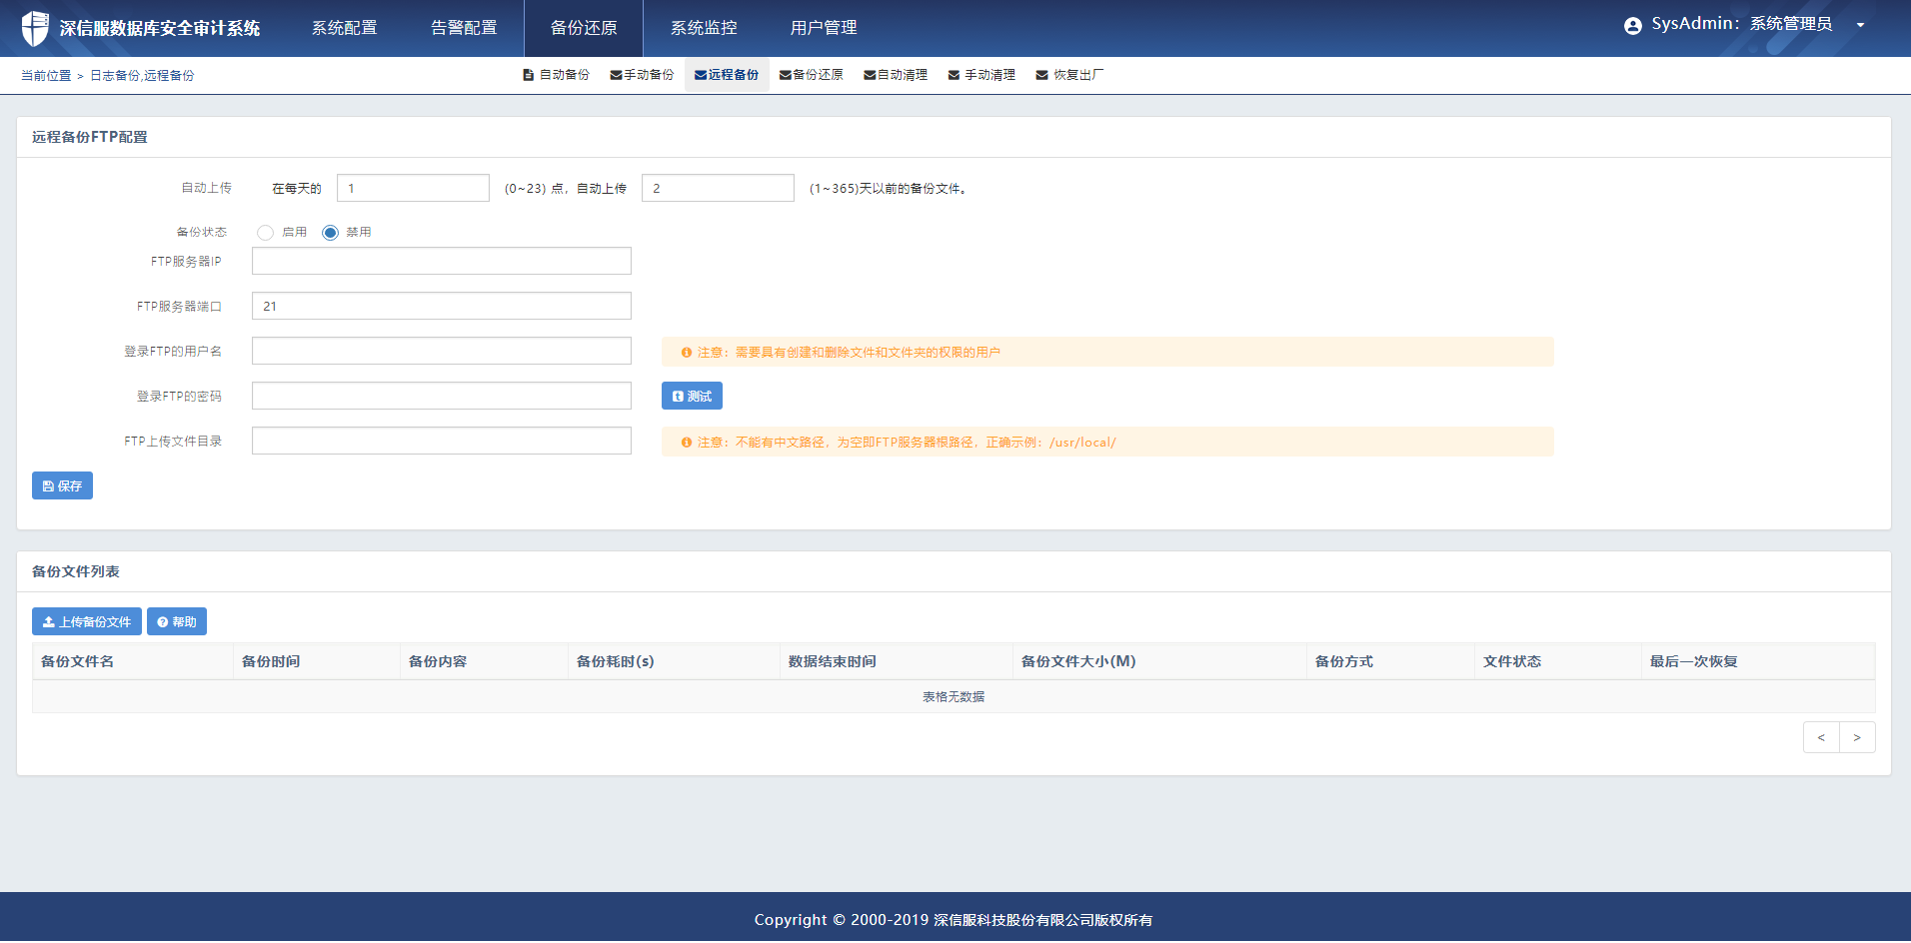
Task: Open 自动清理 sub-navigation item
Action: point(896,75)
